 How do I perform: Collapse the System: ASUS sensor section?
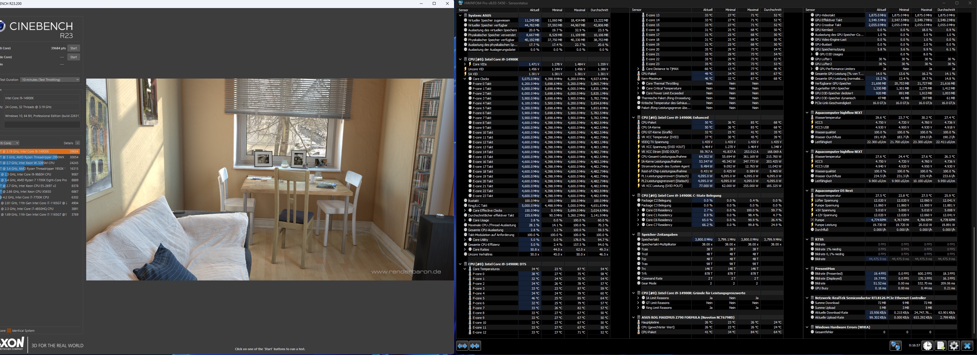(x=460, y=15)
